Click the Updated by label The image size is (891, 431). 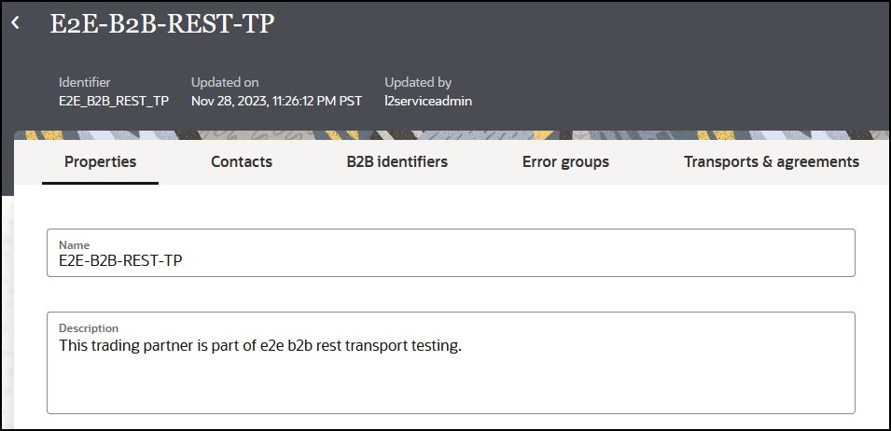coord(418,82)
